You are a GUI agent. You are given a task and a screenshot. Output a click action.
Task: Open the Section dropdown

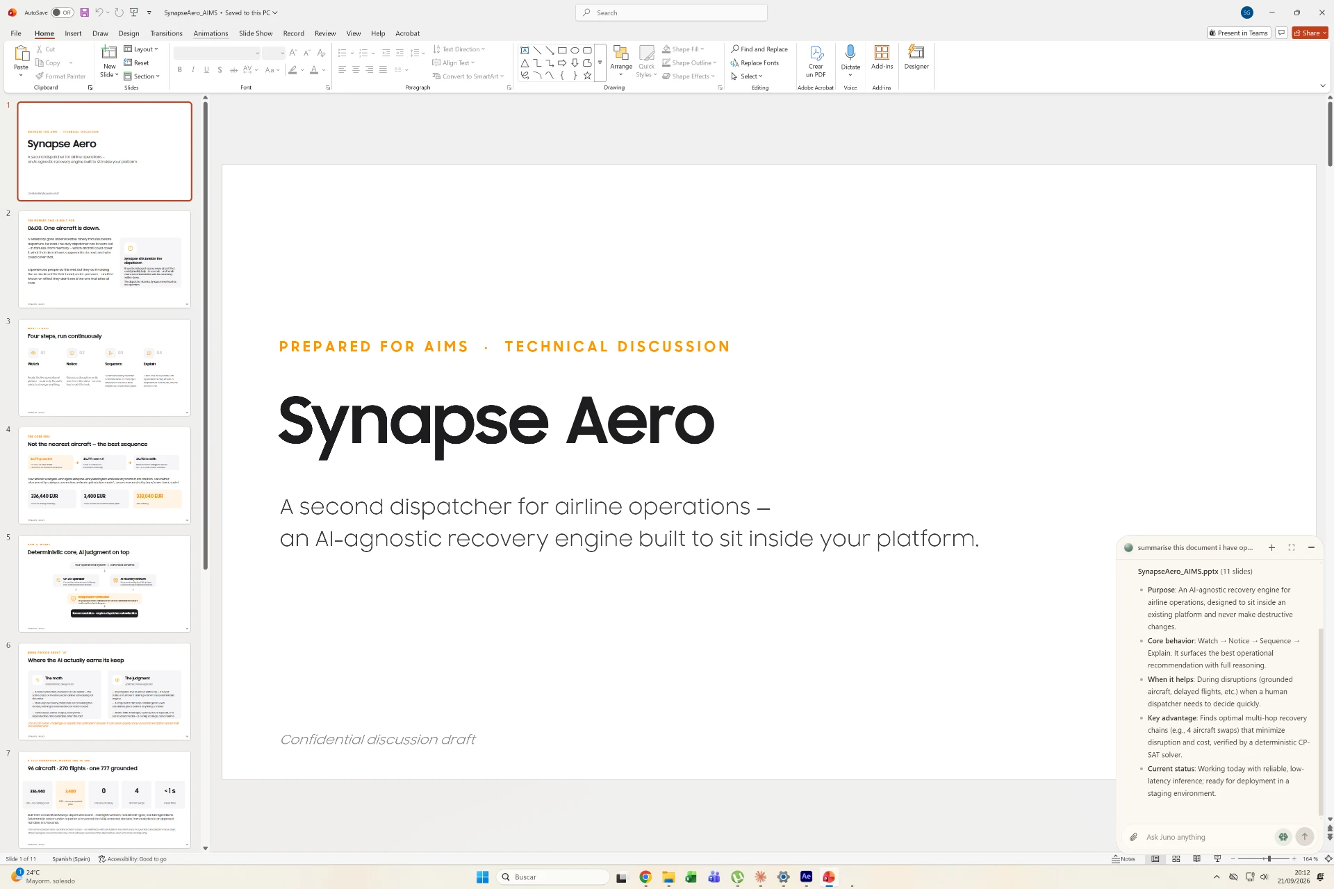[142, 76]
